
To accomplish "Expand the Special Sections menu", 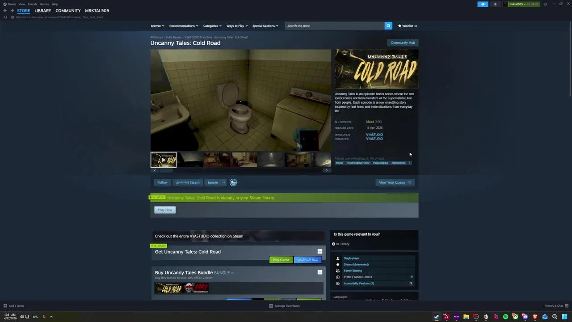I will pyautogui.click(x=265, y=25).
